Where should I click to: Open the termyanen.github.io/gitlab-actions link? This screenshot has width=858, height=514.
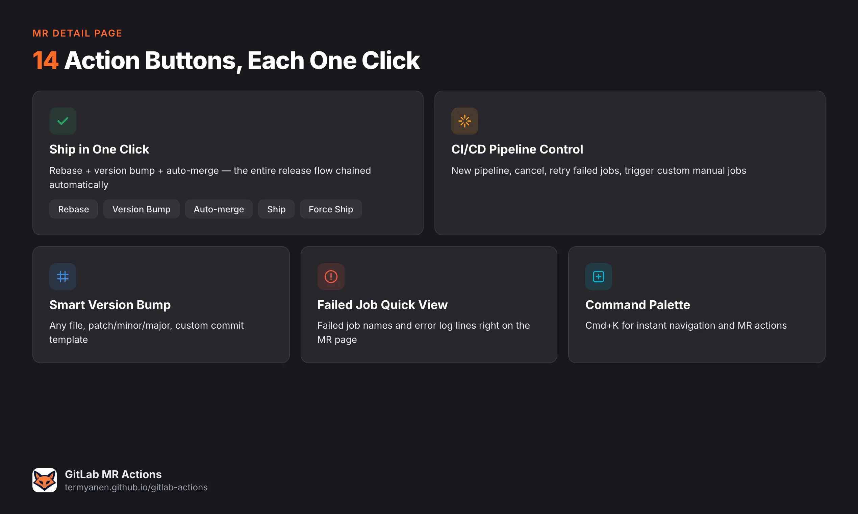136,487
